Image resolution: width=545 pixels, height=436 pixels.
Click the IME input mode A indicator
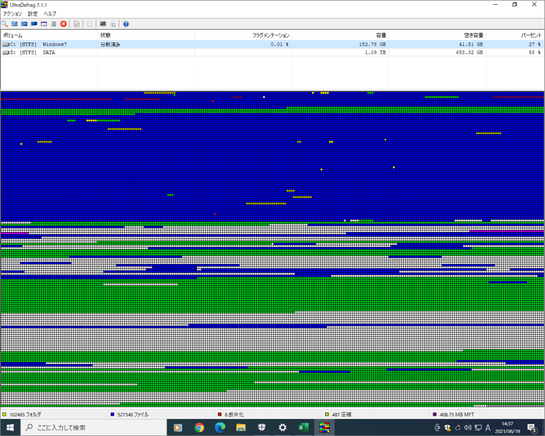click(x=488, y=427)
